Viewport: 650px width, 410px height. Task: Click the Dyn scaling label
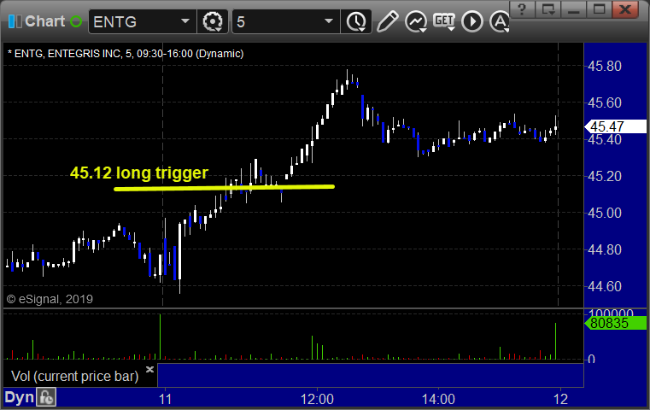19,397
